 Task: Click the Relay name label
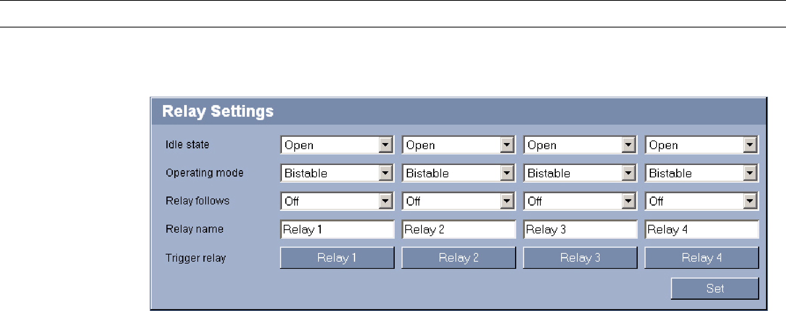point(194,229)
